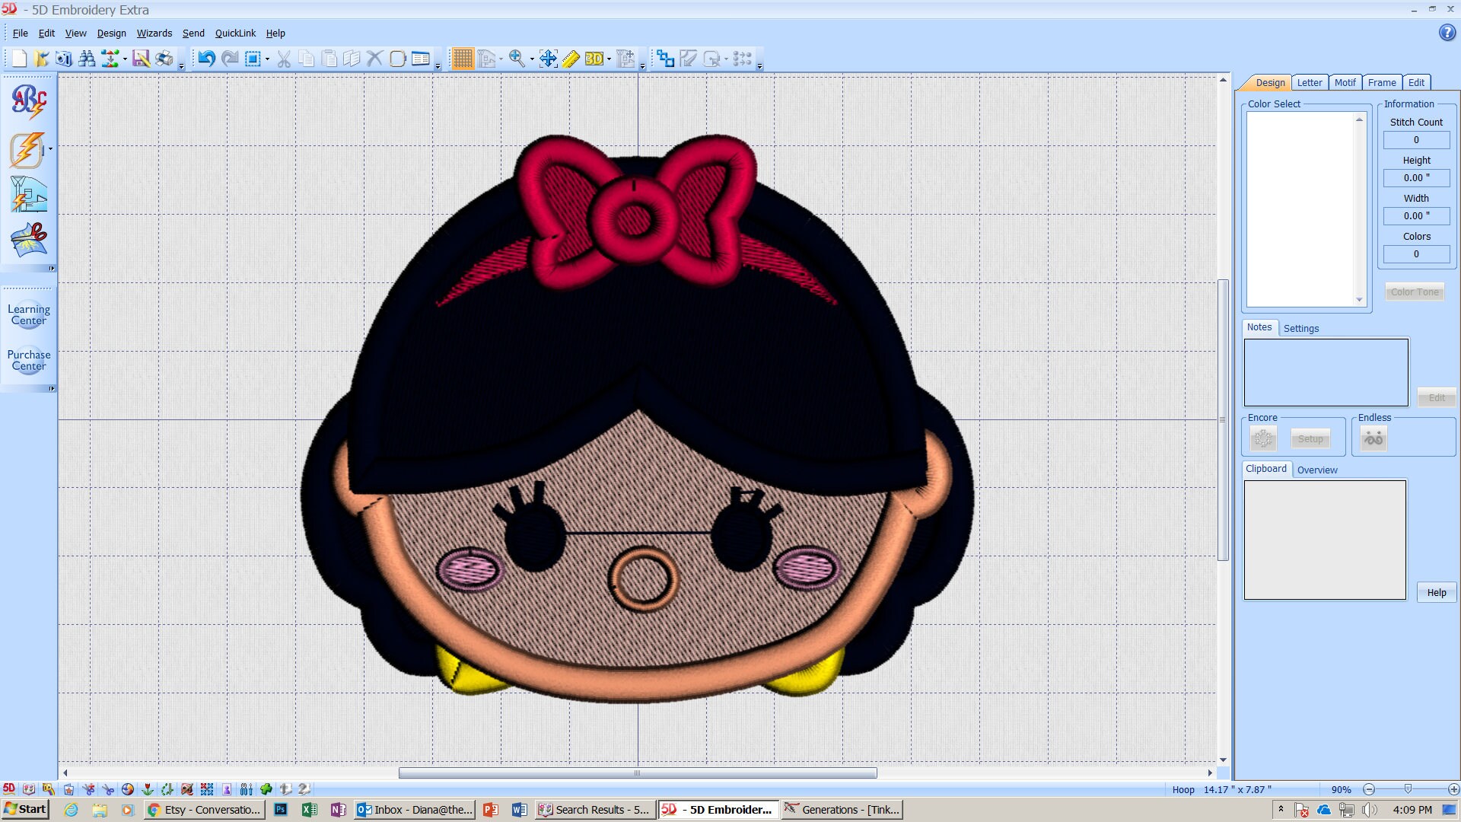Decrease zoom with the minus button
The image size is (1461, 822).
click(x=1368, y=789)
